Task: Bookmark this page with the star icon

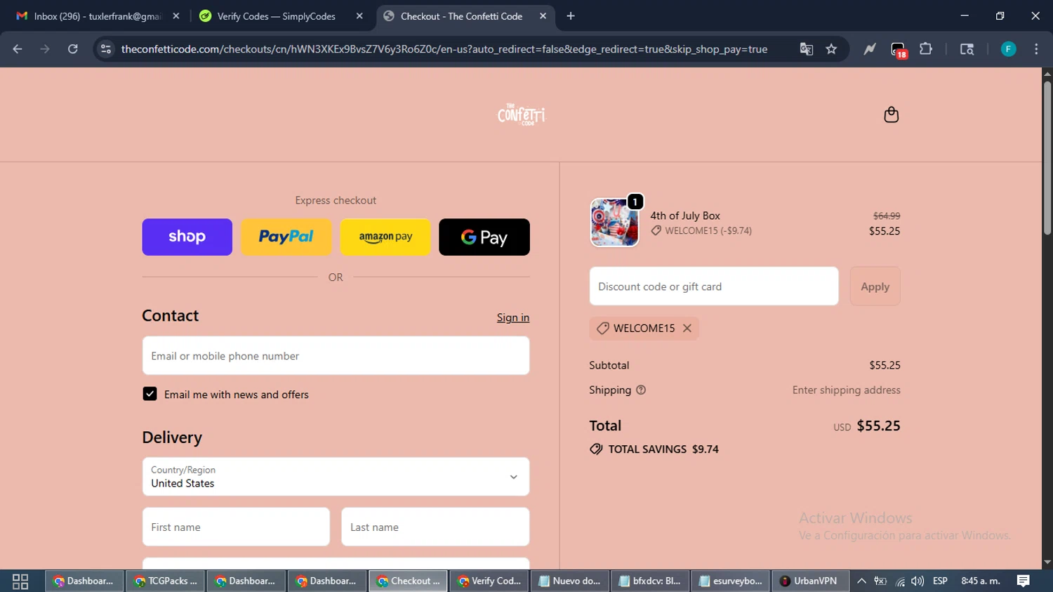Action: click(x=831, y=49)
